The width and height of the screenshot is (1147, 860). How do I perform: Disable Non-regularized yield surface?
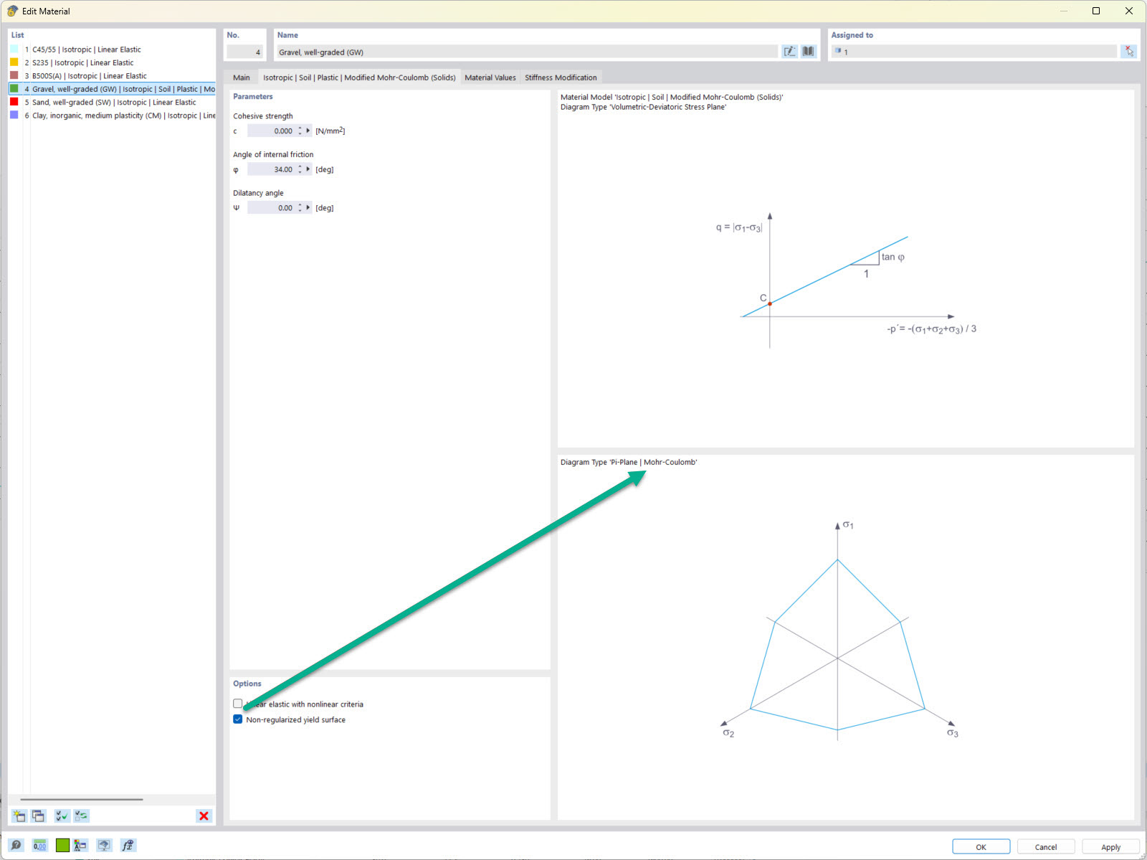237,719
